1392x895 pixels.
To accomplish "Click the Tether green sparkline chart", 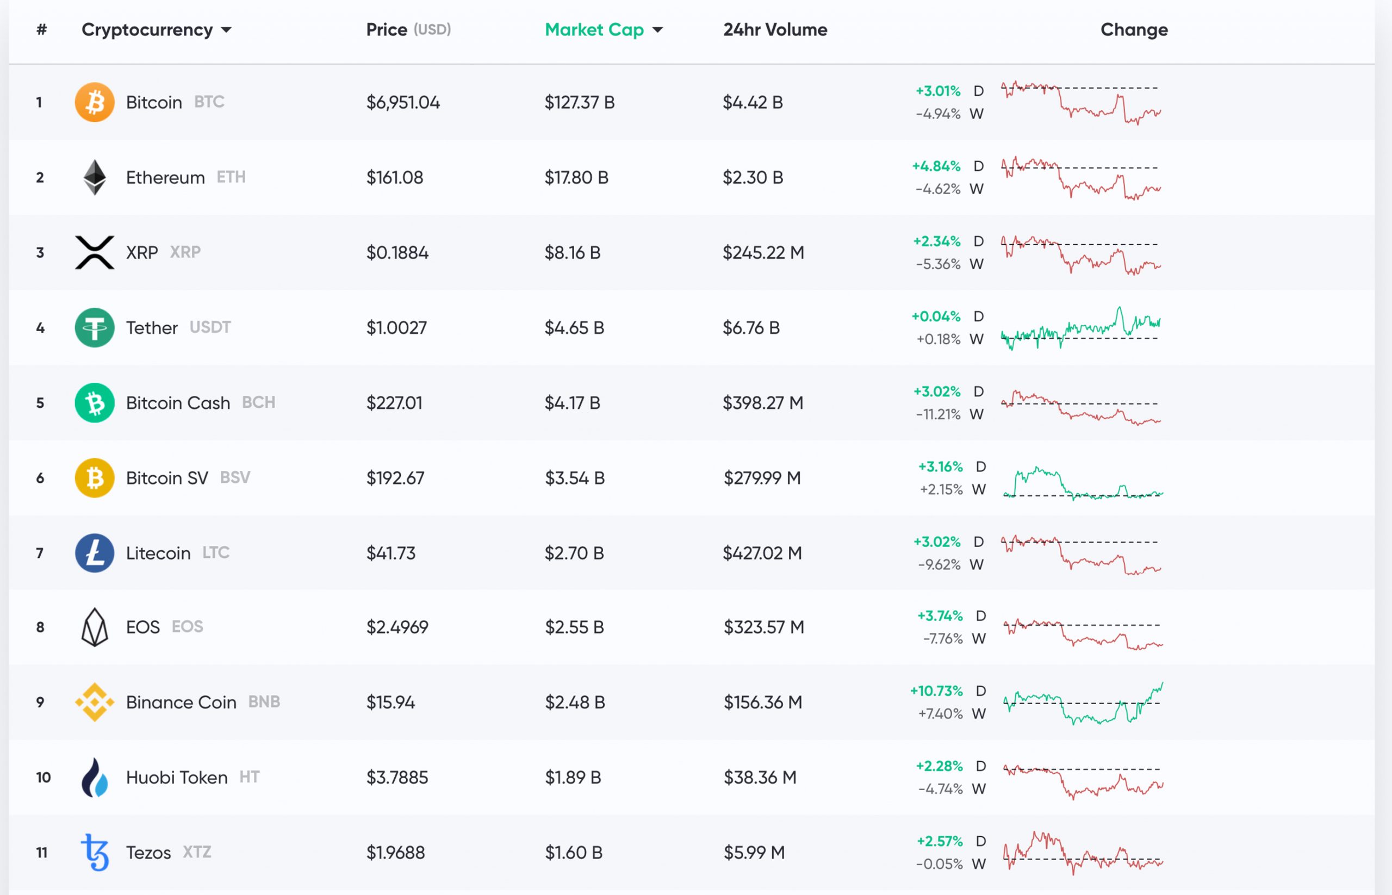I will pos(1081,328).
